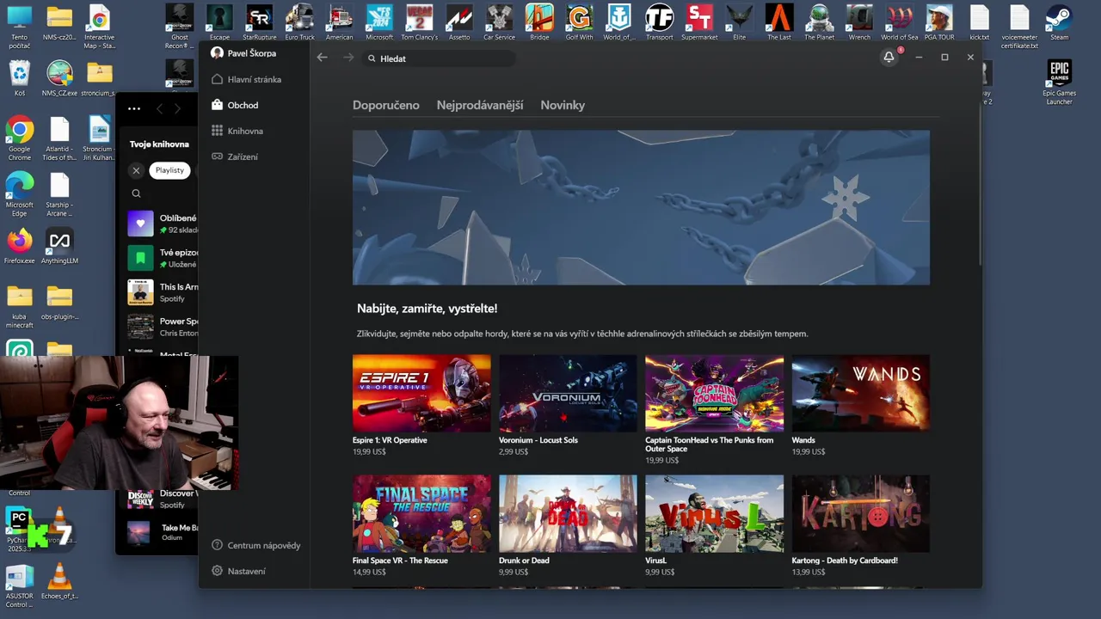Open the obs-plugin folder on desktop
Image resolution: width=1101 pixels, height=619 pixels.
coord(59,302)
